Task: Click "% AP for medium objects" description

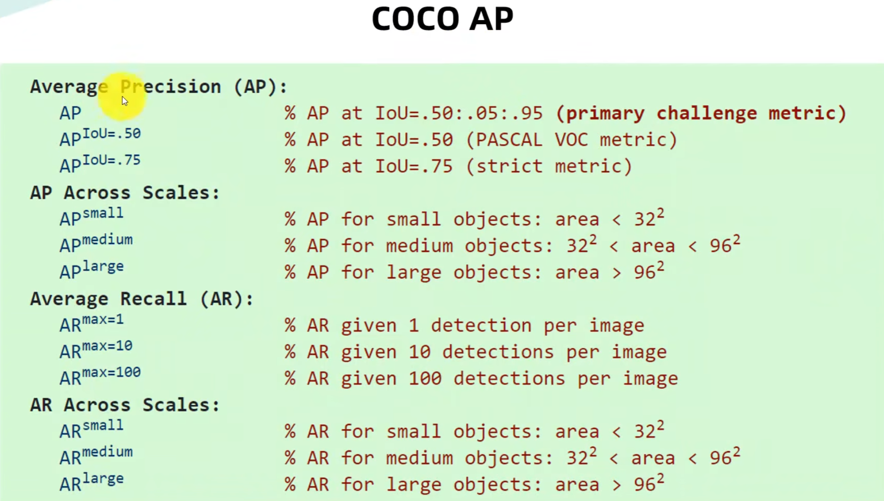Action: pos(512,245)
